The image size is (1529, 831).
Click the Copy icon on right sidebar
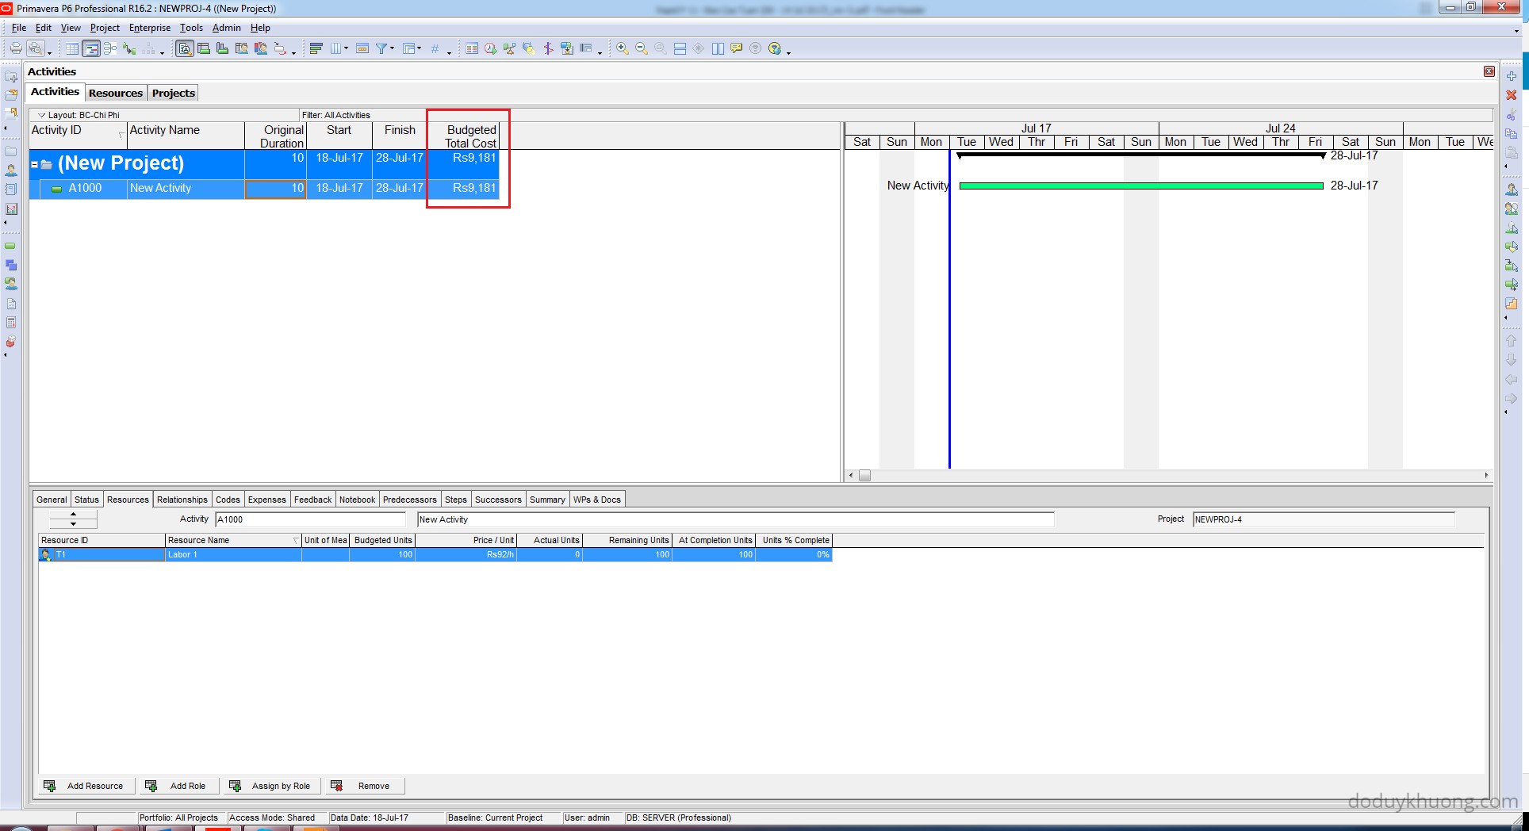click(1512, 134)
